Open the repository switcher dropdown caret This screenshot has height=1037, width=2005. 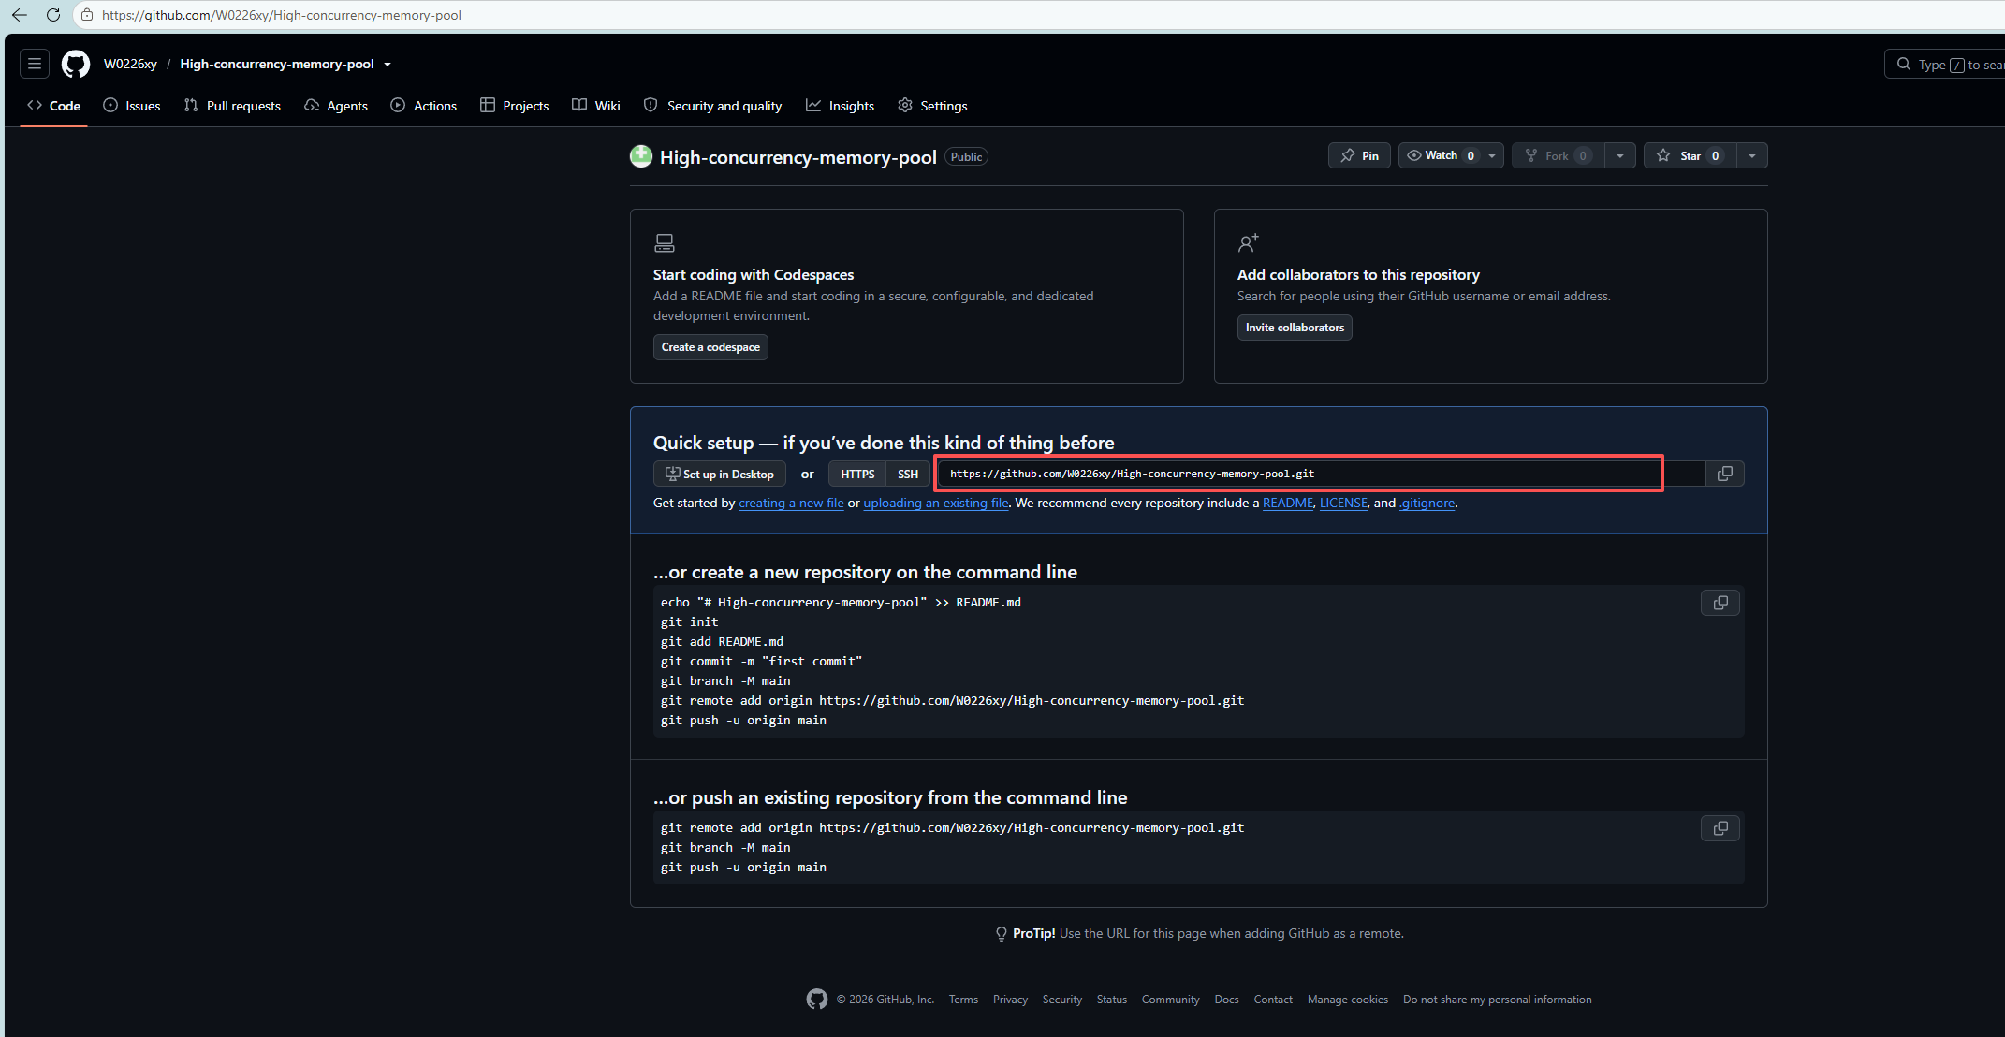(x=388, y=65)
